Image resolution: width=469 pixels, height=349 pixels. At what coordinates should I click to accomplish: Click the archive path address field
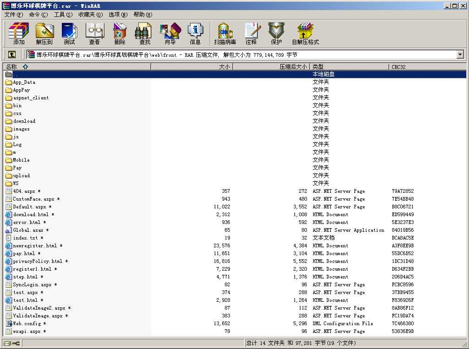(x=241, y=55)
